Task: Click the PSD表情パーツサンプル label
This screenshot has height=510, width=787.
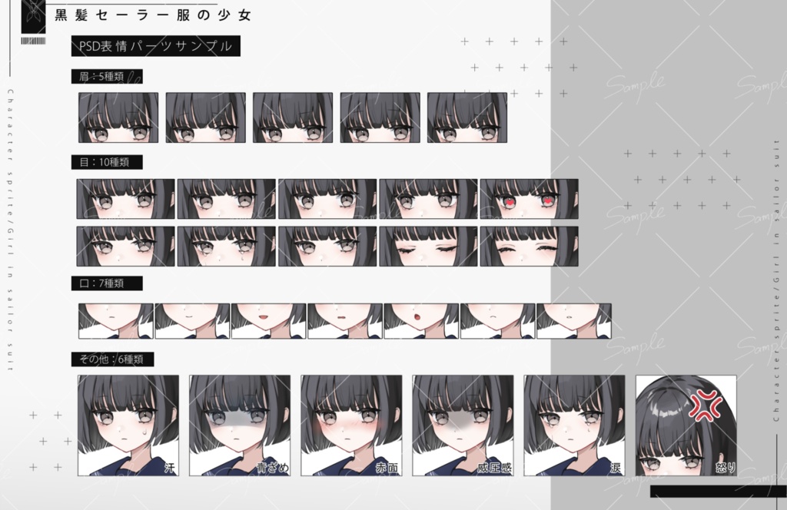Action: pos(155,47)
